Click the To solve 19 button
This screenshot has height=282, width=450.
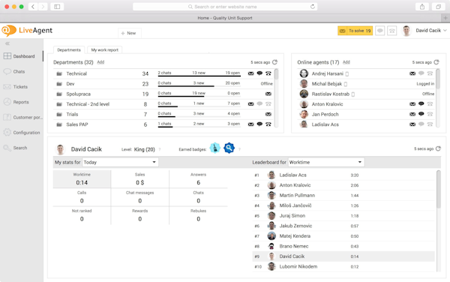pyautogui.click(x=355, y=31)
